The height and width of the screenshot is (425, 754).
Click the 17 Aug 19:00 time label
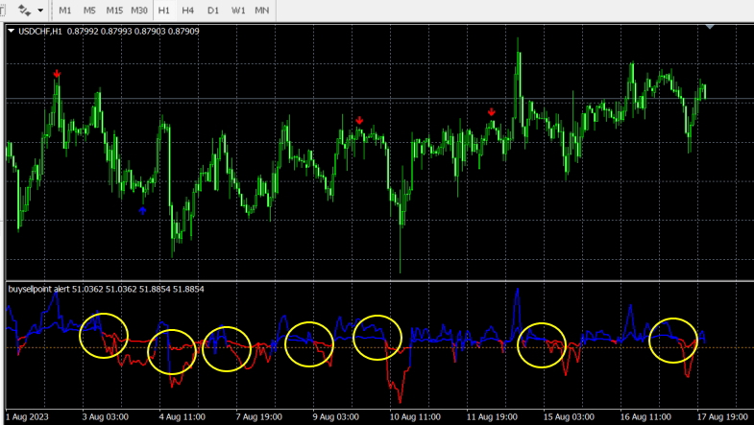[722, 416]
